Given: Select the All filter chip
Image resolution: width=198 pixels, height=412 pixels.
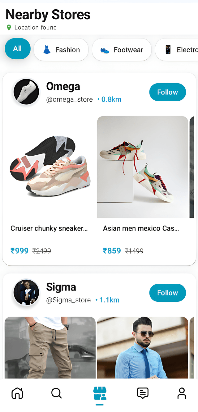Looking at the screenshot, I should (x=18, y=48).
